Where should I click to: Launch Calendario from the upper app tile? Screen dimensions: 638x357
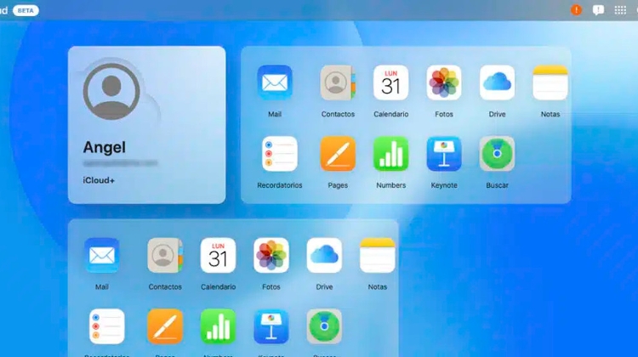[390, 83]
